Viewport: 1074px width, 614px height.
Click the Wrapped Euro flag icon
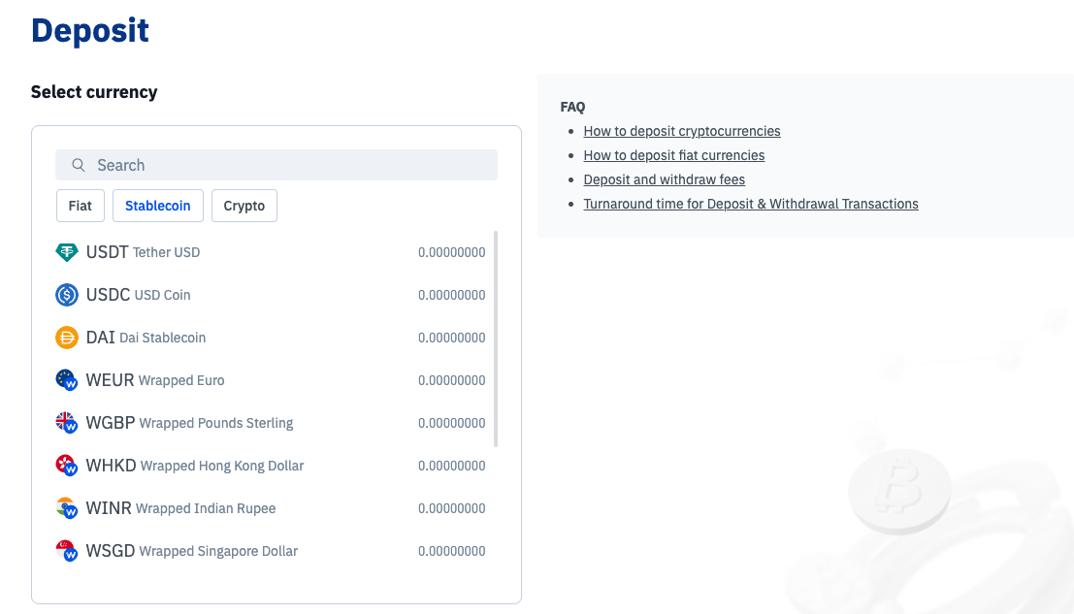66,380
